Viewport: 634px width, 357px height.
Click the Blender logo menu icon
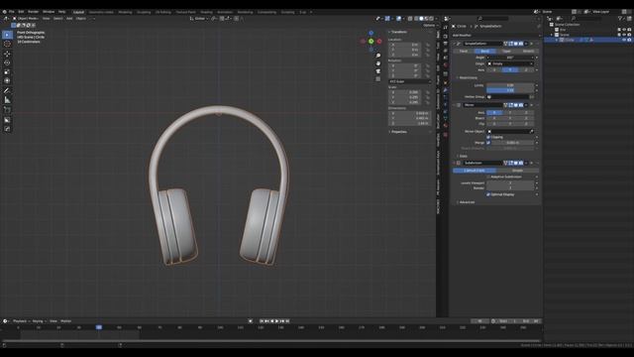point(4,12)
